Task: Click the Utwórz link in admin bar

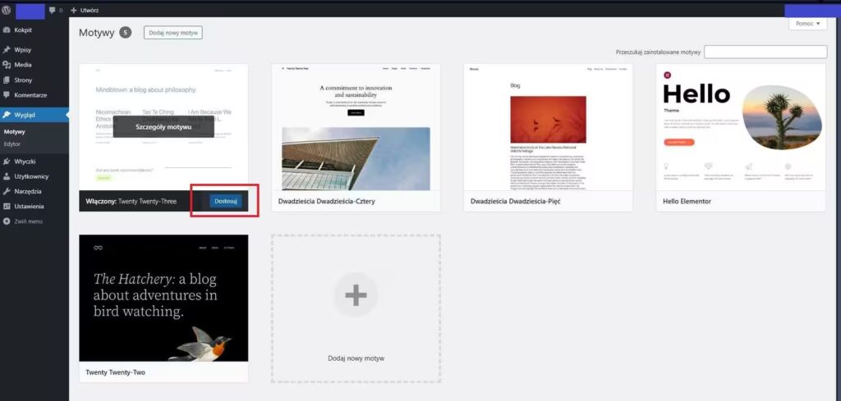Action: click(89, 10)
